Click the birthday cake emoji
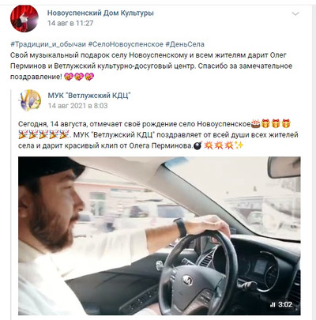The height and width of the screenshot is (320, 316). [255, 123]
